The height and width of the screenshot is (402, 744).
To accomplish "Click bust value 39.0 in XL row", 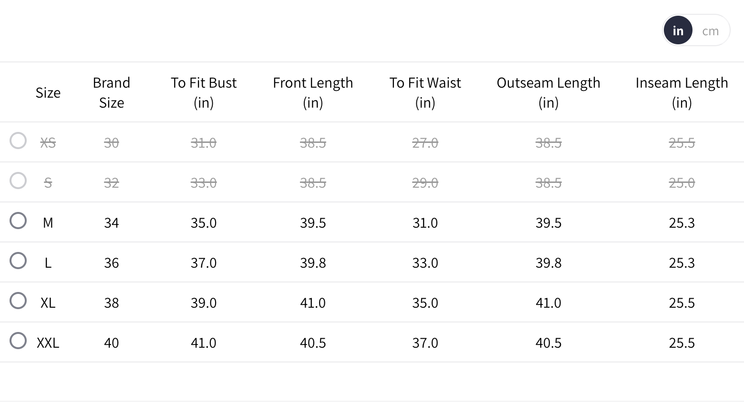I will point(204,303).
